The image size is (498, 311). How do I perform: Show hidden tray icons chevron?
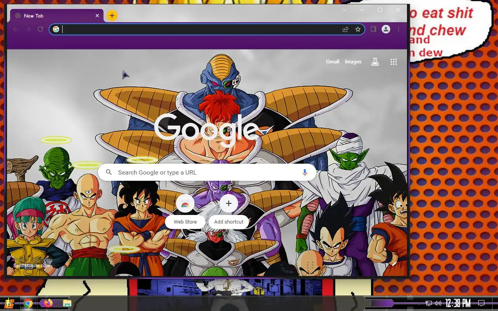coord(419,304)
